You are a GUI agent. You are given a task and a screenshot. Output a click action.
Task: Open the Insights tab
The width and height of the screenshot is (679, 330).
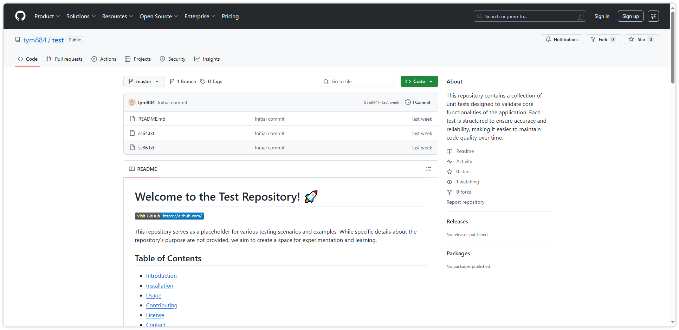pos(207,59)
